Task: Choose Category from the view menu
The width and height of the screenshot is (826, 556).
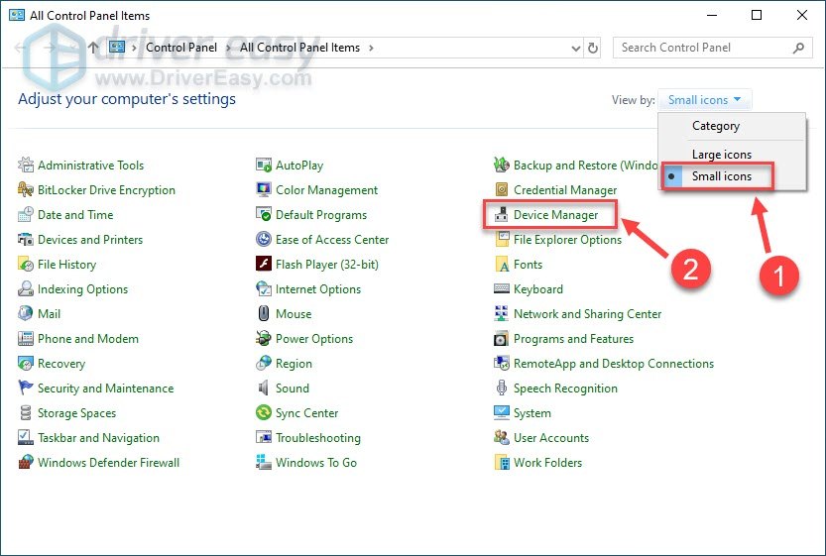Action: pyautogui.click(x=715, y=126)
